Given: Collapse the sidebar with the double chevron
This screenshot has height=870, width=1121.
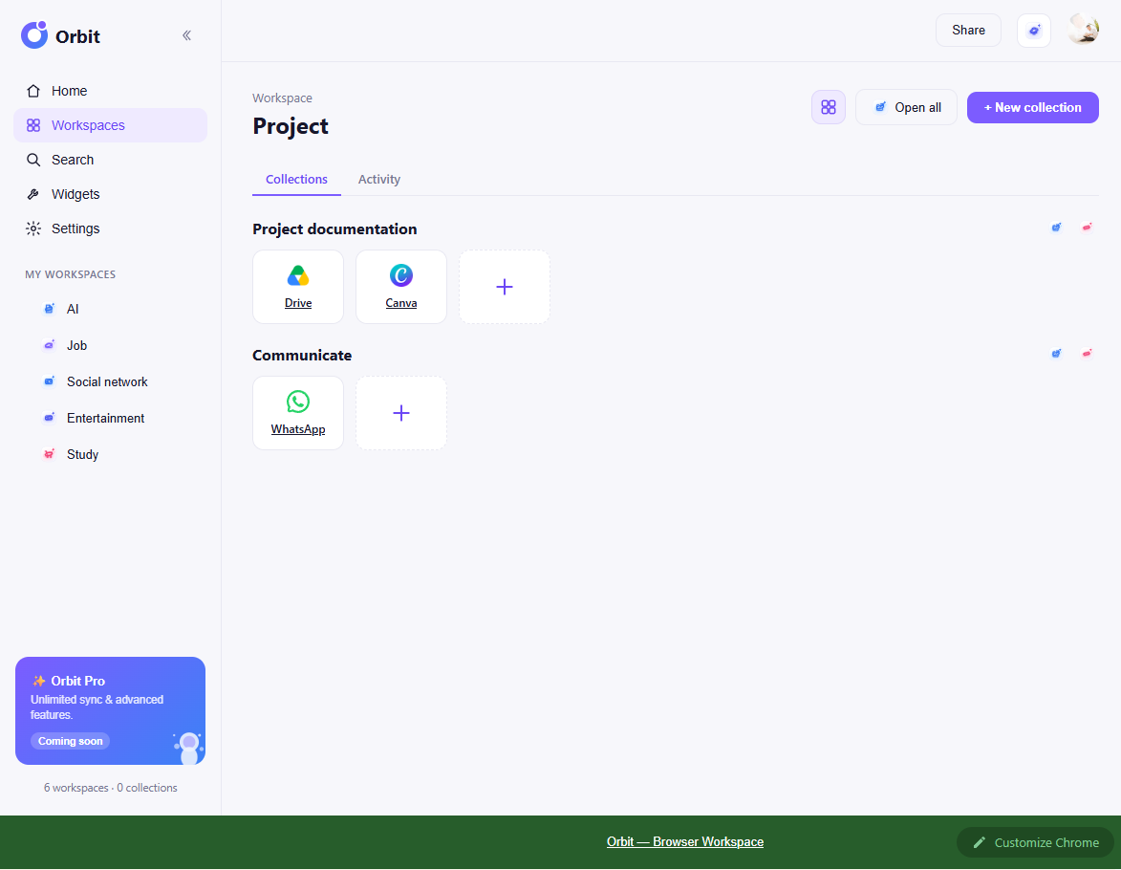Looking at the screenshot, I should coord(186,35).
